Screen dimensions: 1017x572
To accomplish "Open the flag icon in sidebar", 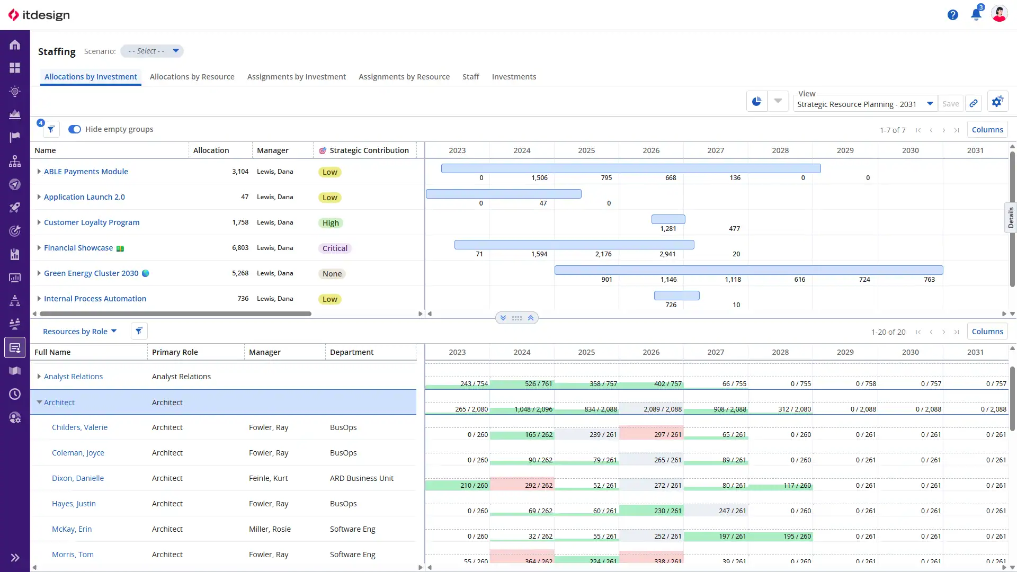I will click(x=15, y=138).
